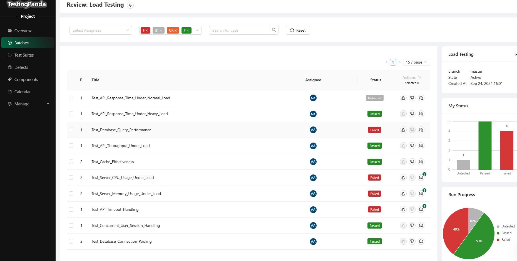
Task: Click the AA avatar on Test_Cache_Effectiveness row
Action: pyautogui.click(x=313, y=162)
